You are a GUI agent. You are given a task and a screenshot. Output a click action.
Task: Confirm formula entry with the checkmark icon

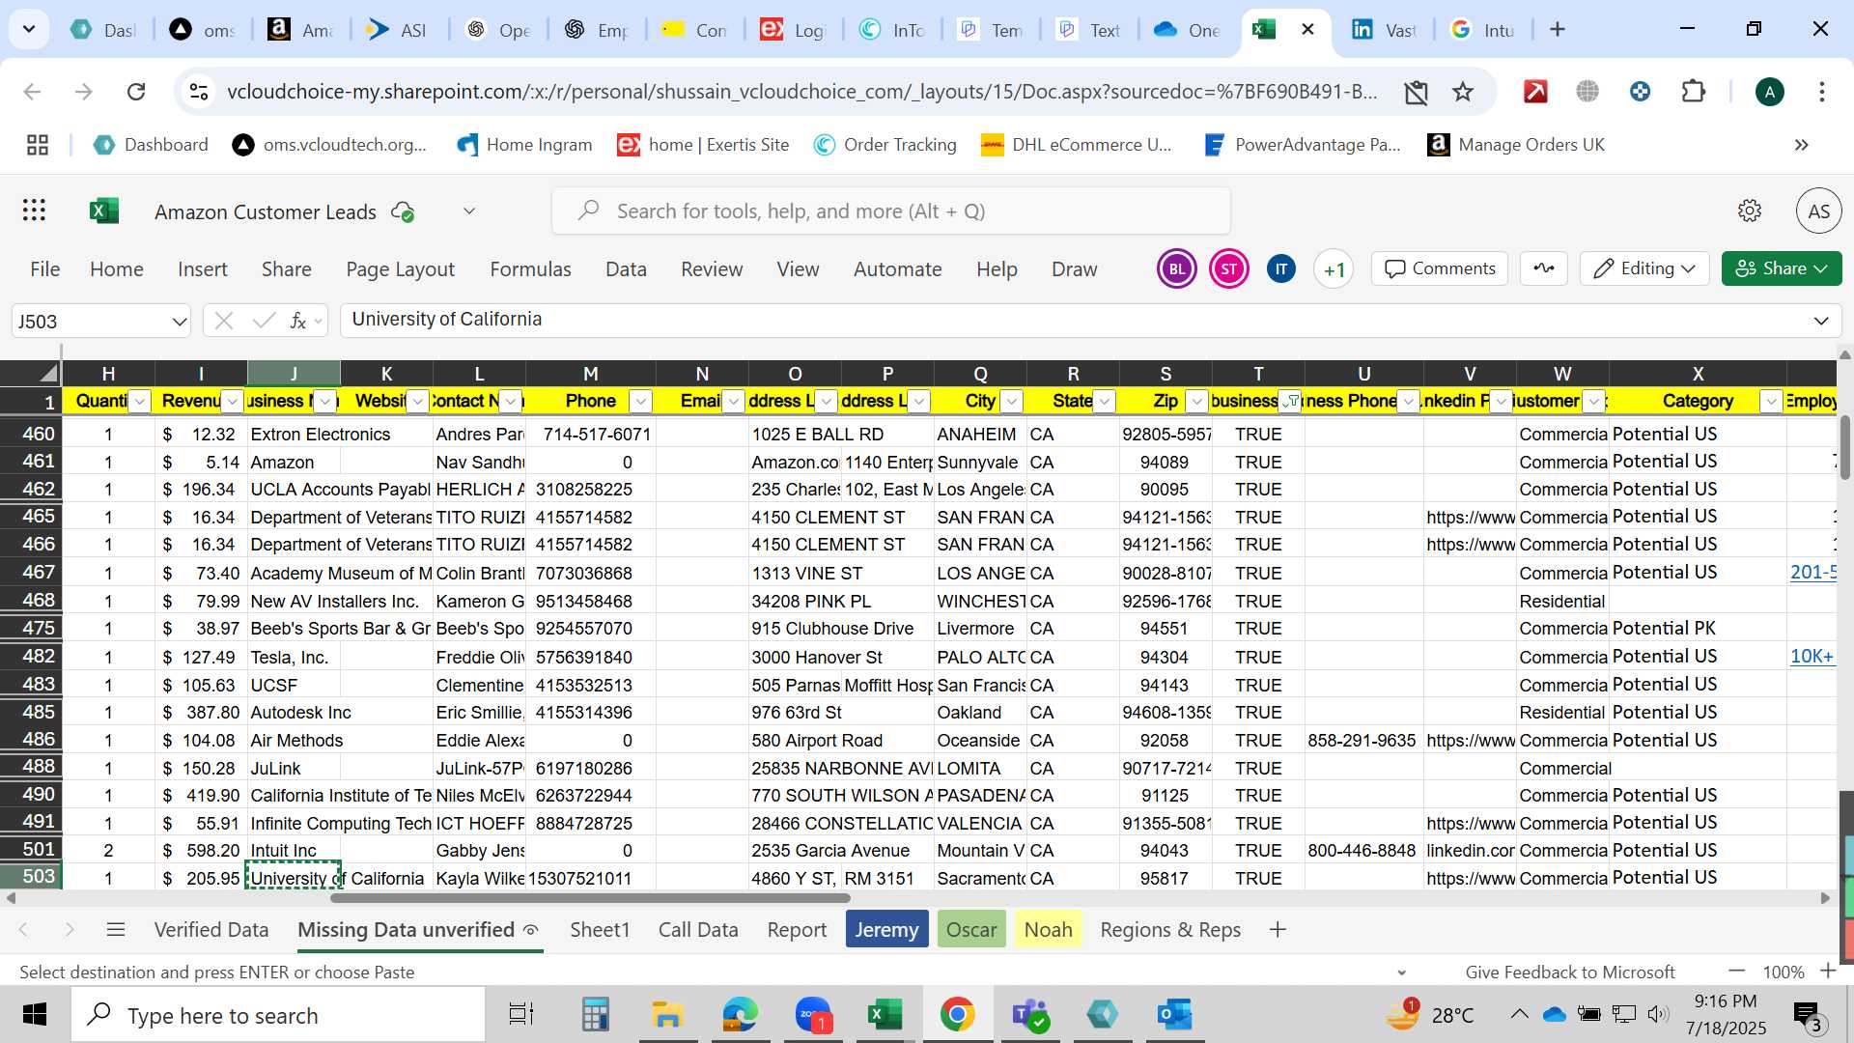click(x=263, y=321)
